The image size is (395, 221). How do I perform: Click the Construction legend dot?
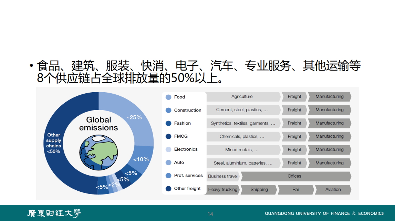pyautogui.click(x=168, y=110)
